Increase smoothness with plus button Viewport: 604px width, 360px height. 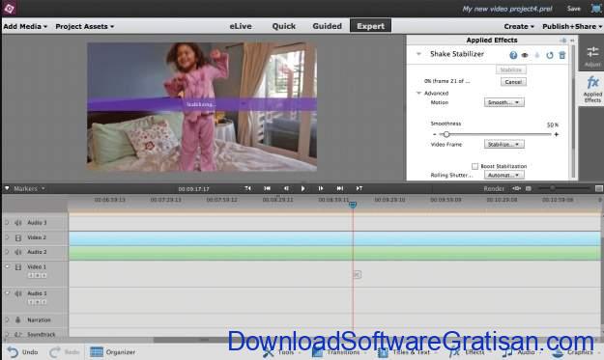[x=557, y=134]
